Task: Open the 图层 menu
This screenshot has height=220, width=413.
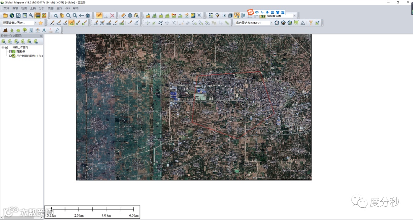Action: (x=50, y=8)
